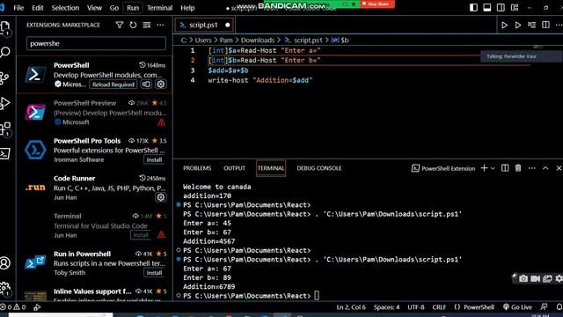Customize layout icon in title bar
Image resolution: width=563 pixels, height=317 pixels.
pyautogui.click(x=515, y=8)
